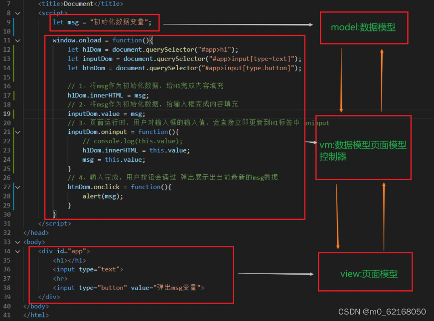Collapse the script block at line 8

pos(18,13)
